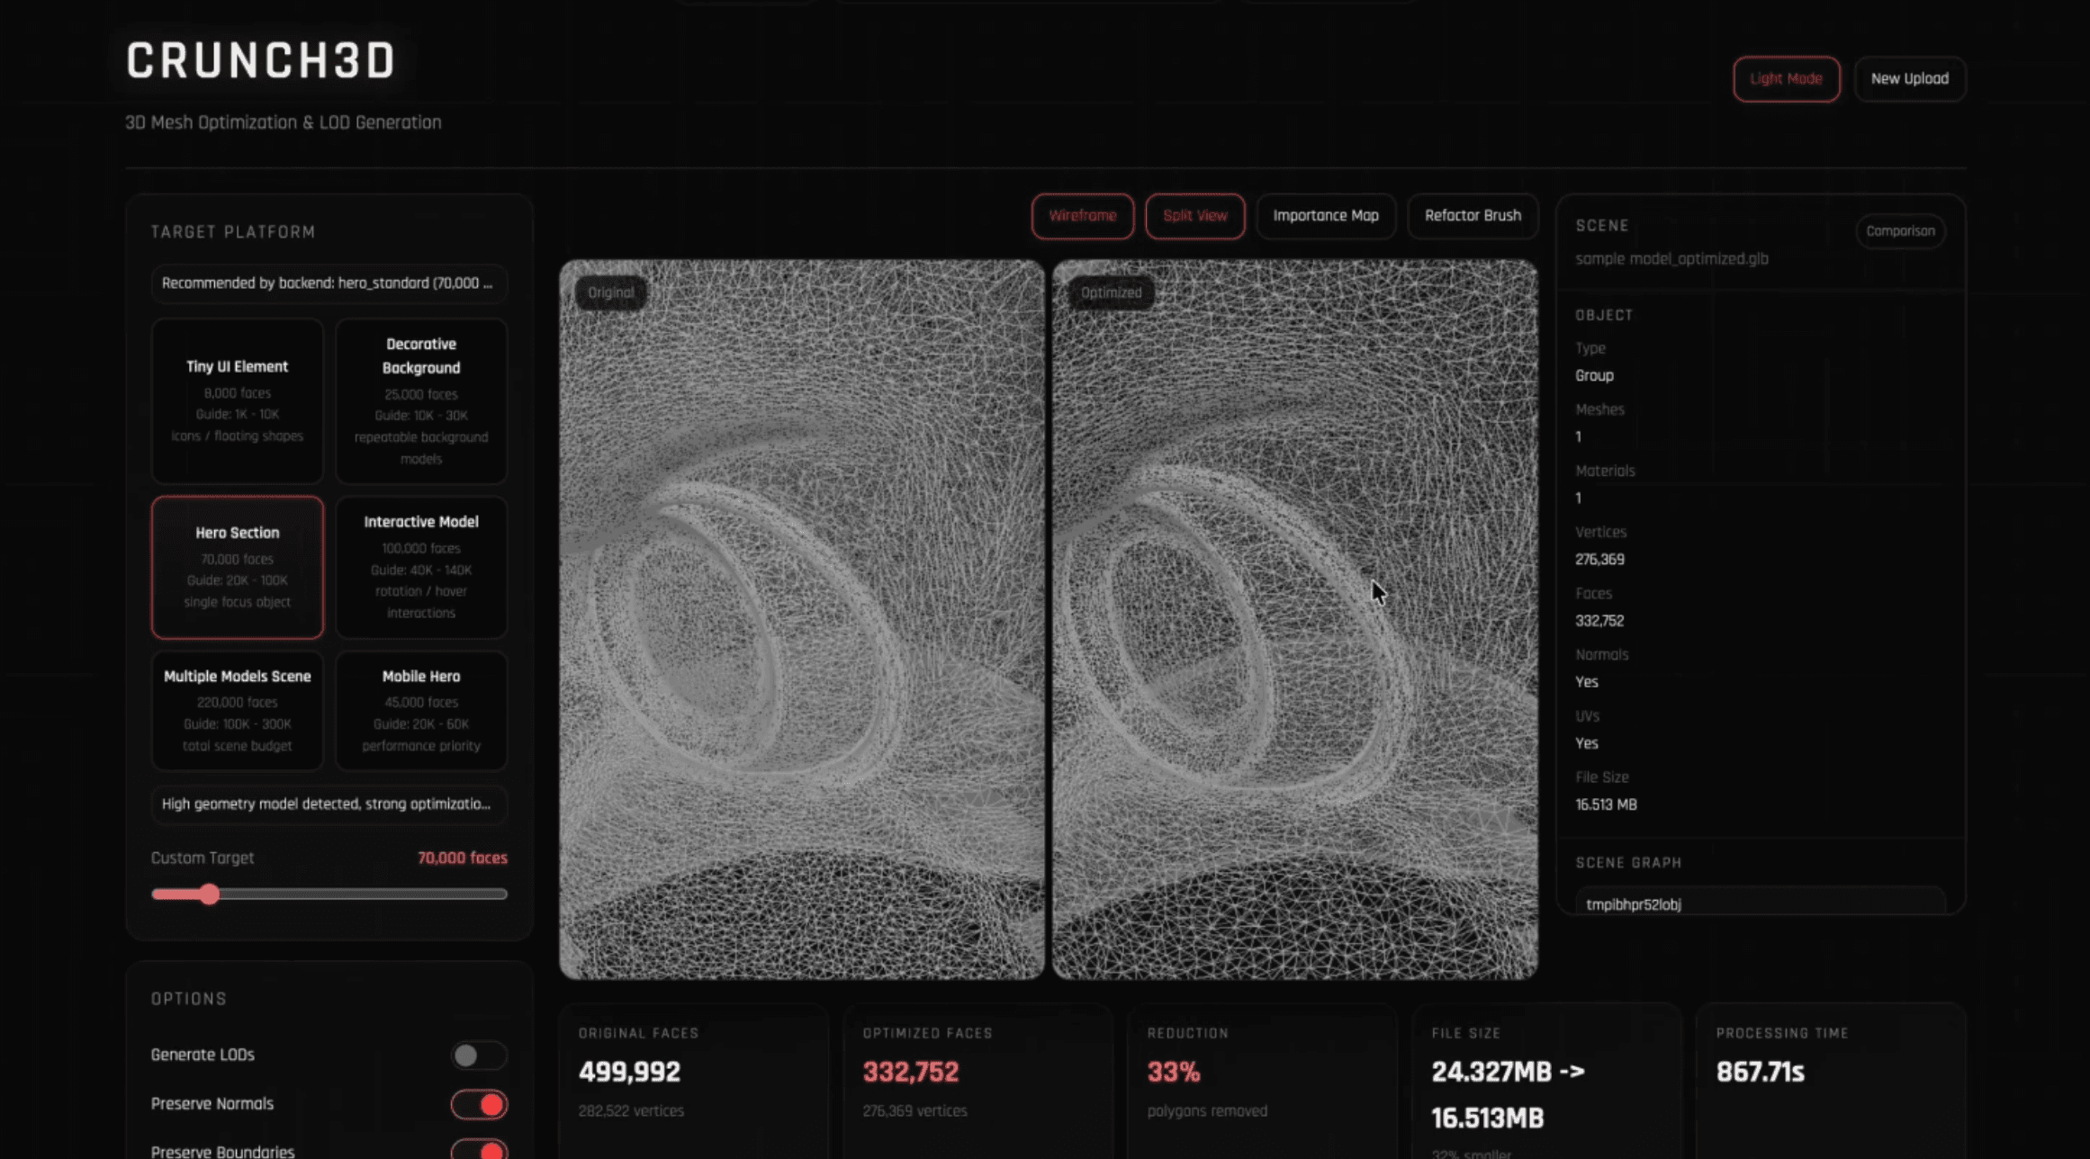
Task: Choose the Interactive Model platform card
Action: point(421,567)
